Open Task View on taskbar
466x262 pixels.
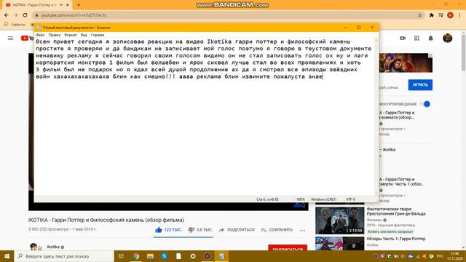tap(121, 256)
